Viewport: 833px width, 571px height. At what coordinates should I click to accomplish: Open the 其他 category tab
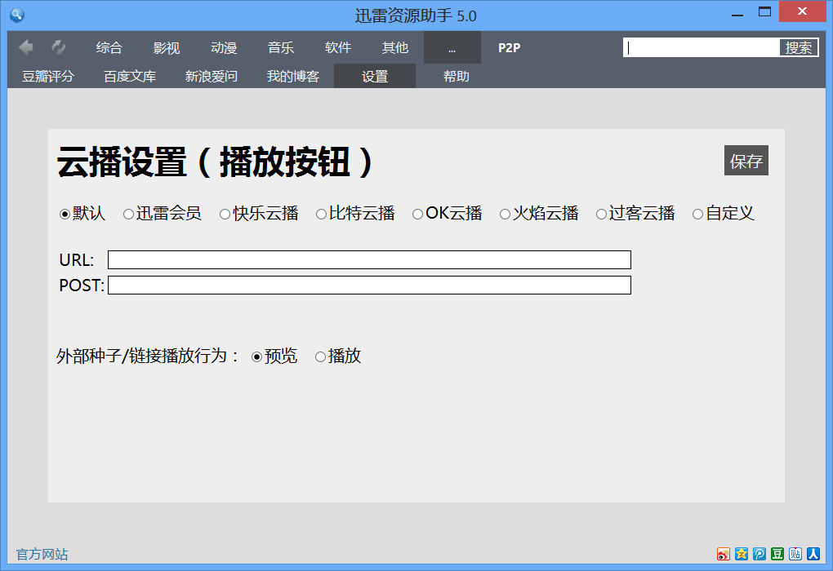pos(395,48)
